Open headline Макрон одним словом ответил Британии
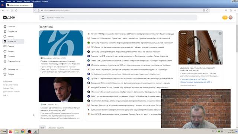This screenshot has width=238, height=134. click(x=60, y=109)
